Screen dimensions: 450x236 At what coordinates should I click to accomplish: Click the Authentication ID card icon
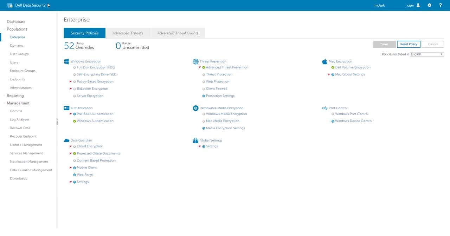pos(66,108)
